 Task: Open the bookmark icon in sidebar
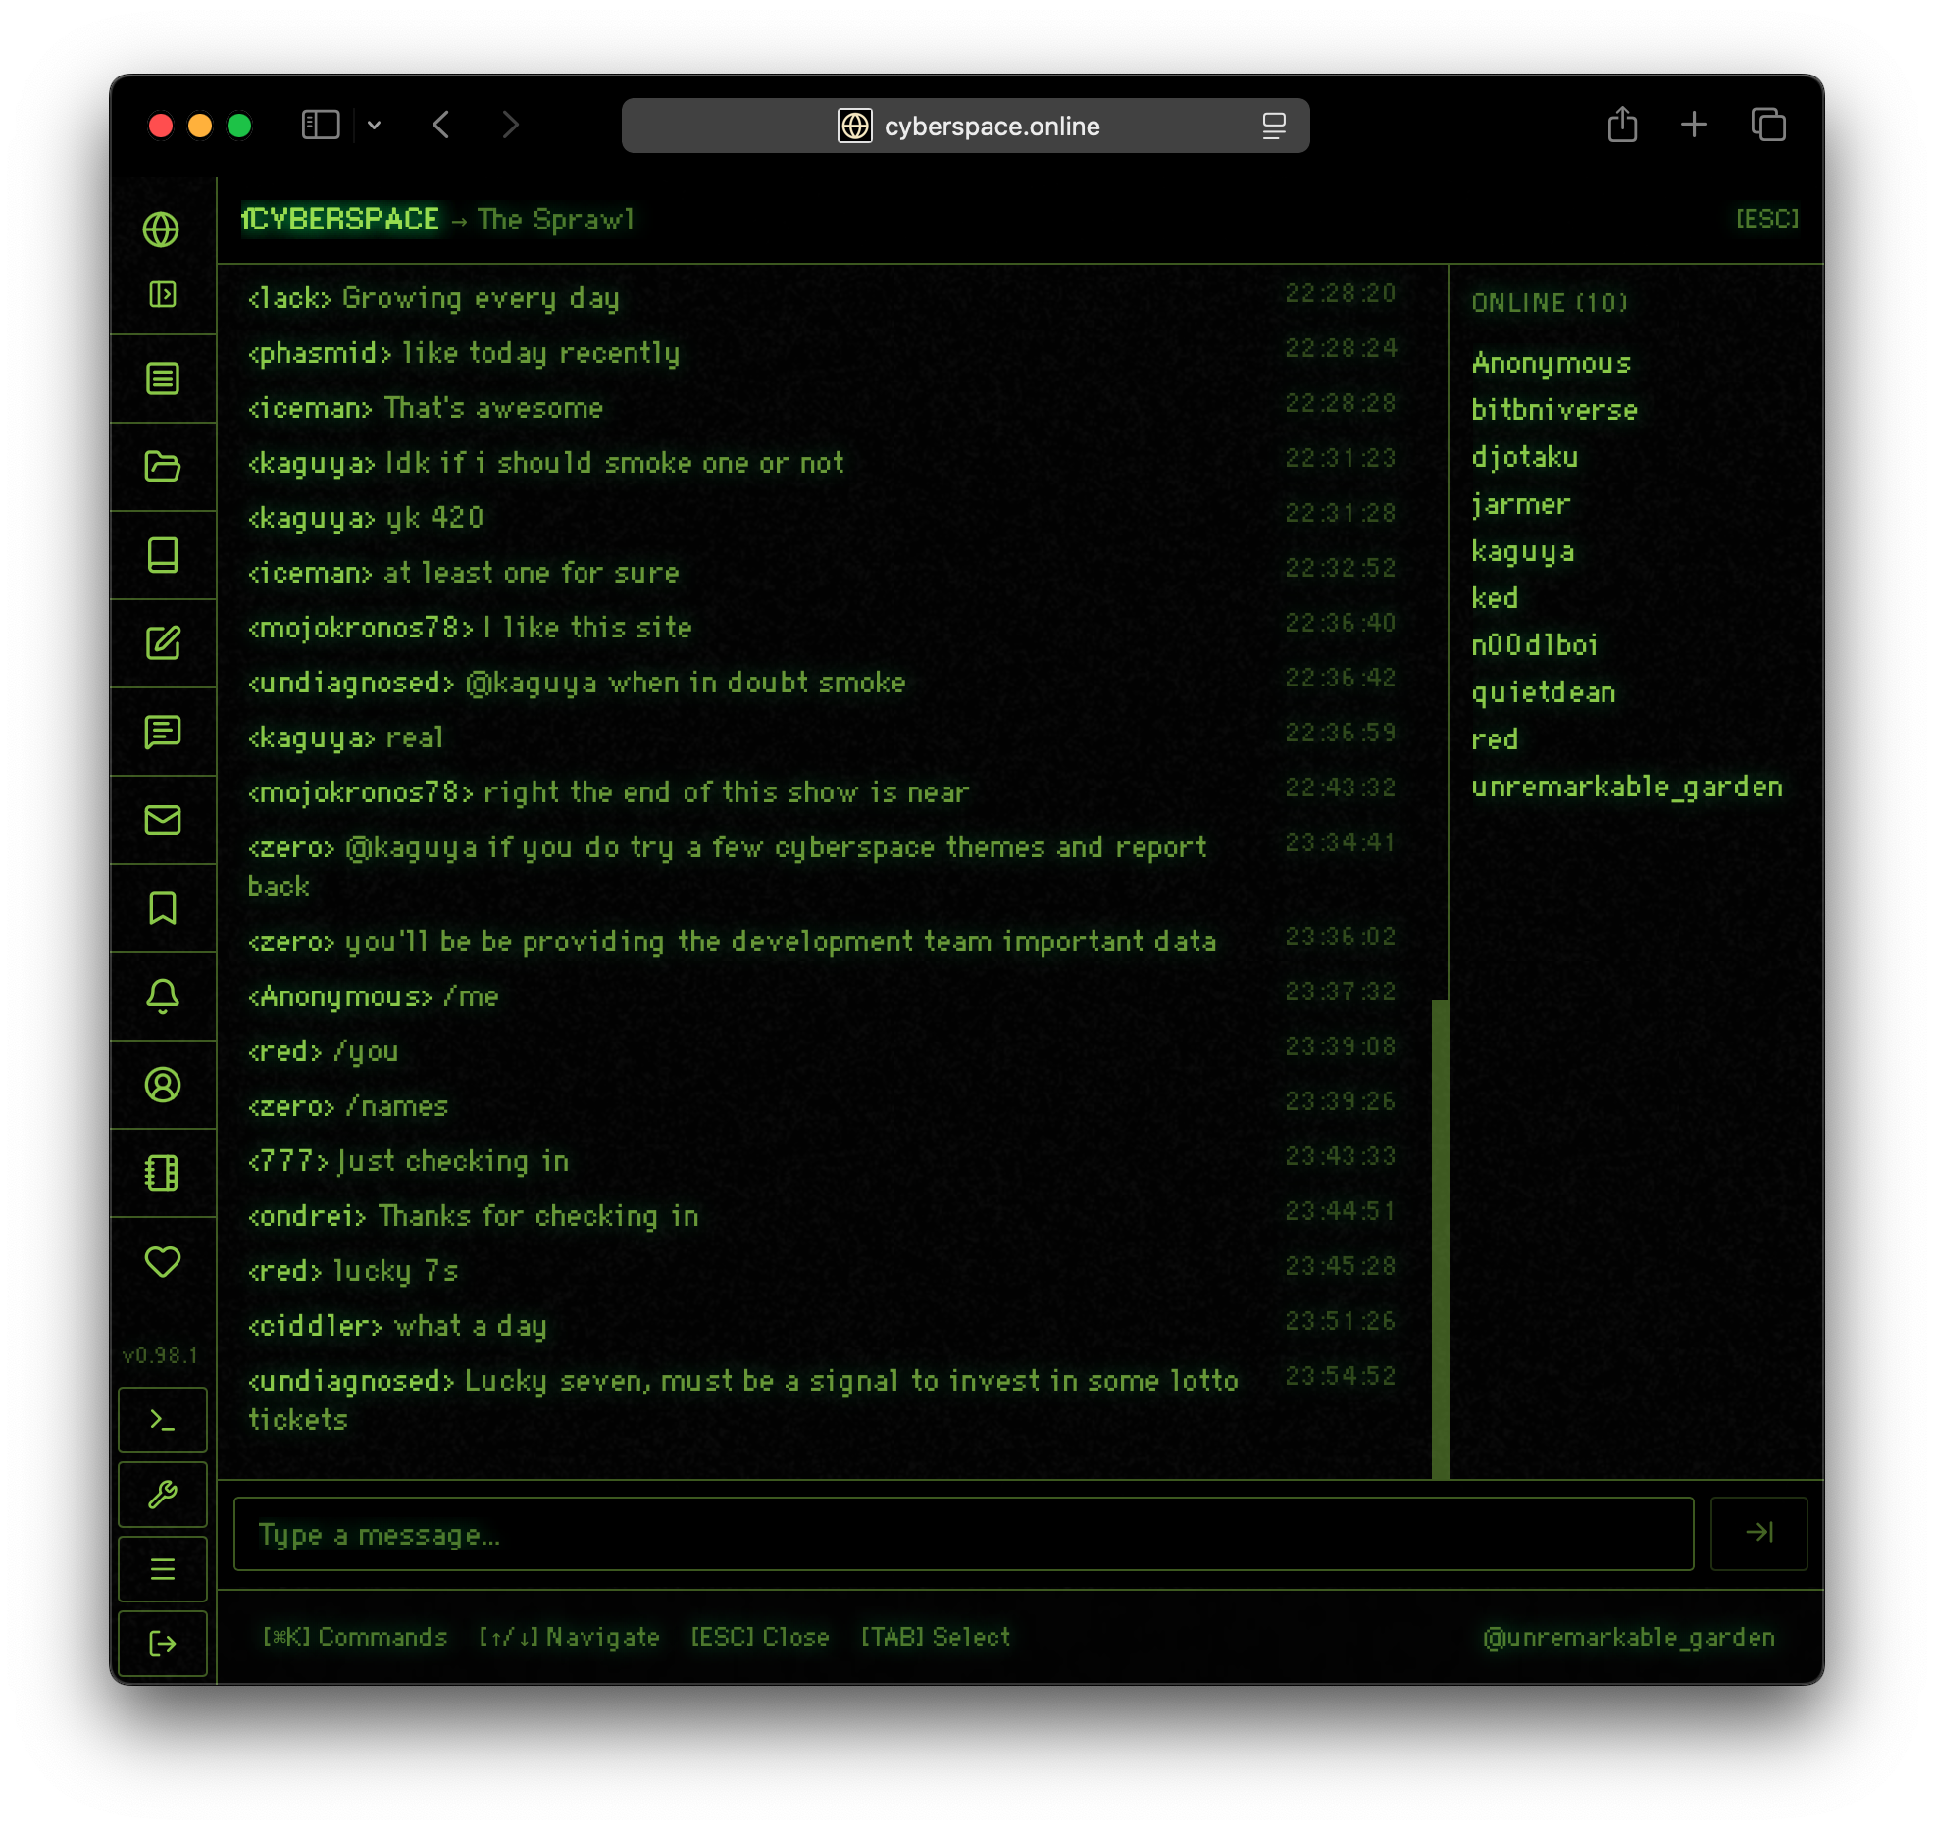tap(162, 908)
